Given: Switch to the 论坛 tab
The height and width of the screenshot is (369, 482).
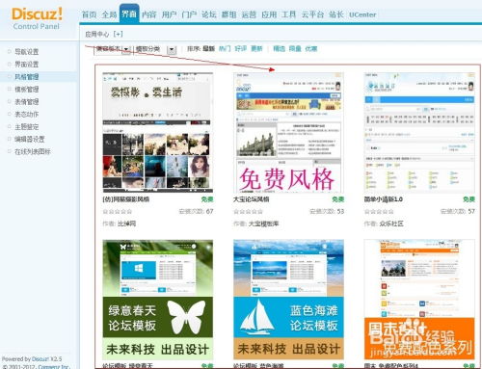Looking at the screenshot, I should (209, 14).
